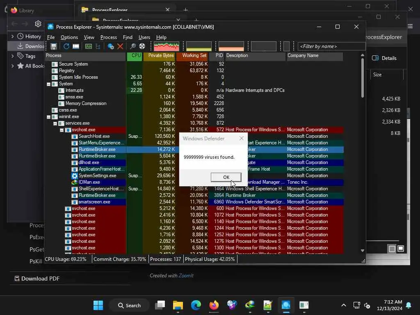The image size is (420, 315).
Task: Click the CPU usage history graph
Action: [x=167, y=46]
